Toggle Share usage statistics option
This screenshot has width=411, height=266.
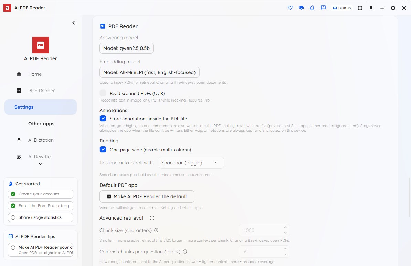click(x=40, y=217)
